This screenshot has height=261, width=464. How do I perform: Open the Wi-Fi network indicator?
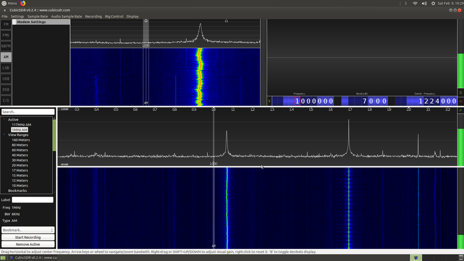[x=415, y=3]
